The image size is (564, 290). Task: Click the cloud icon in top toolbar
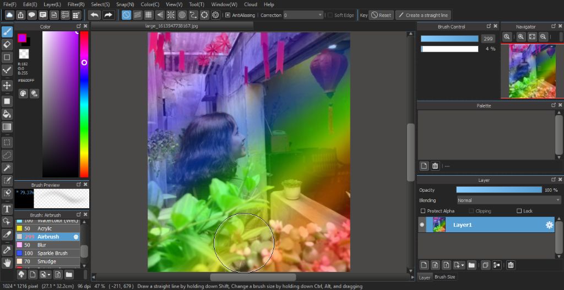click(9, 15)
